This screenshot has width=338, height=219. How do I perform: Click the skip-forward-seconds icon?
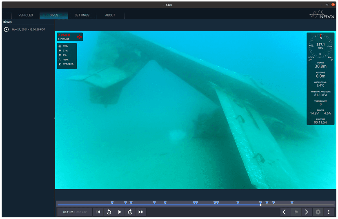coord(130,212)
